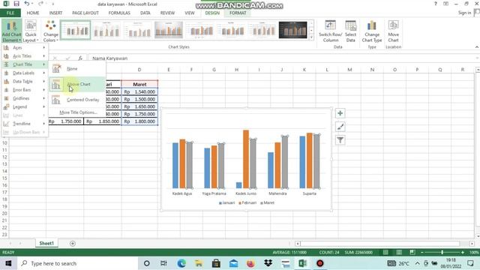Click the Chart Elements plus button
Viewport: 480px width, 270px height.
tap(340, 113)
